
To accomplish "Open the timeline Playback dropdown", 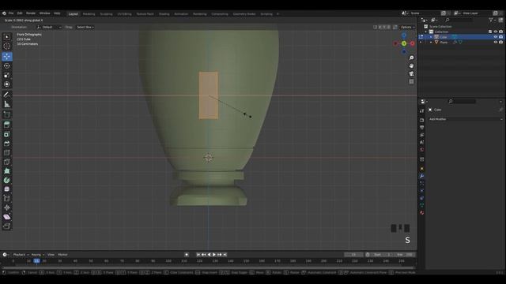I will point(21,255).
